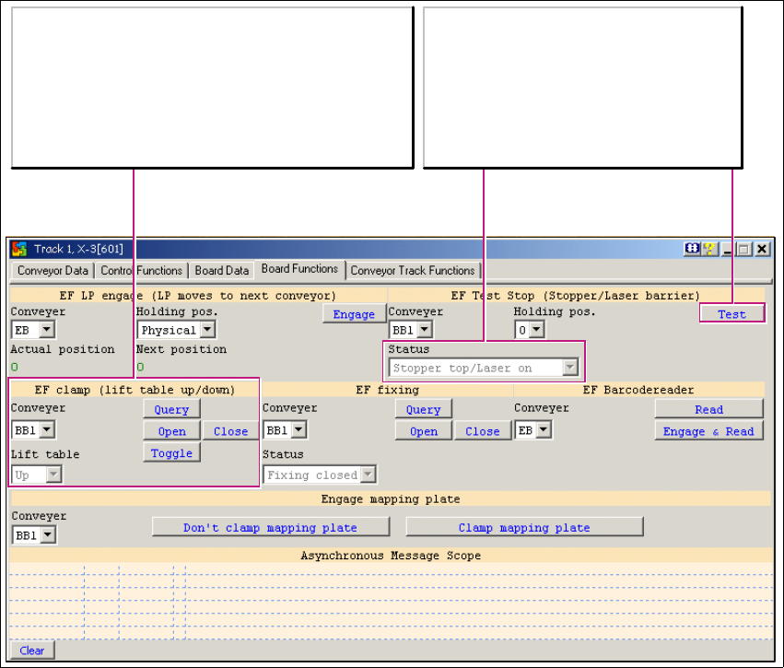
Task: Click the yellow question mark help icon
Action: pyautogui.click(x=708, y=249)
